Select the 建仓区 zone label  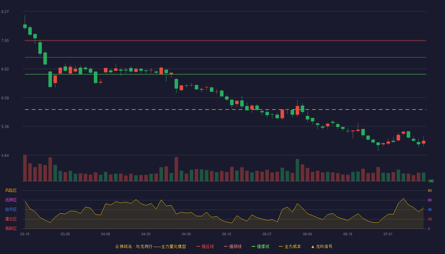point(11,219)
